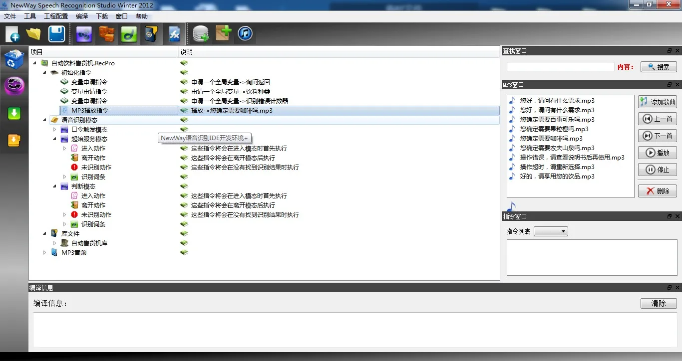Open the 工程配置 menu
The height and width of the screenshot is (361, 682).
[x=56, y=16]
